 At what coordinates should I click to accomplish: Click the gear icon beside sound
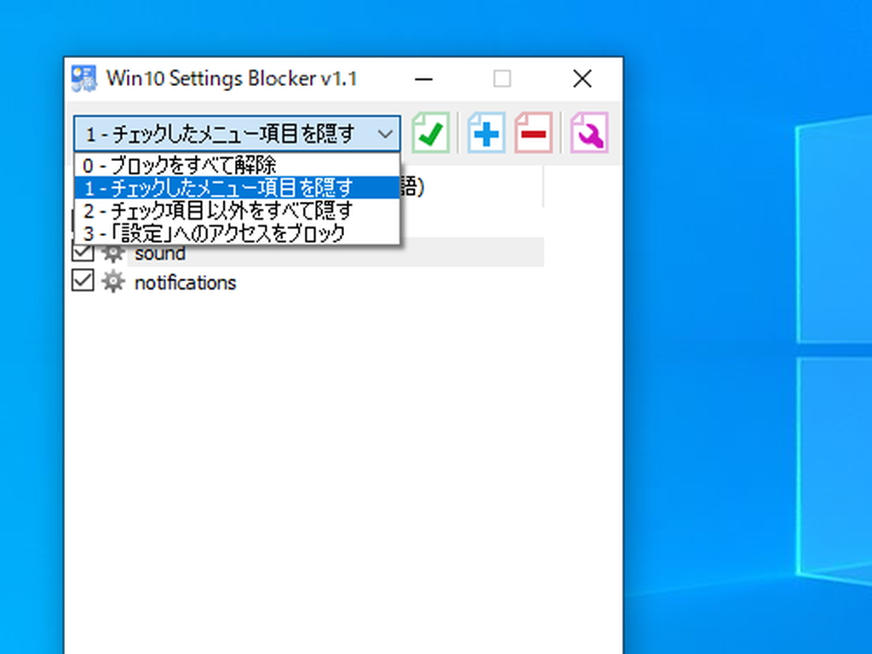tap(113, 254)
